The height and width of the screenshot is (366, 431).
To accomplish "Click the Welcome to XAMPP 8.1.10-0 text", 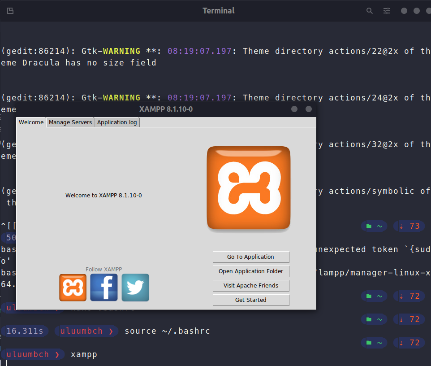I will click(103, 196).
